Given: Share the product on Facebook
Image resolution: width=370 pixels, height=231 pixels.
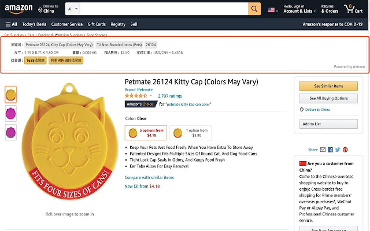Looking at the screenshot, I should [x=330, y=150].
